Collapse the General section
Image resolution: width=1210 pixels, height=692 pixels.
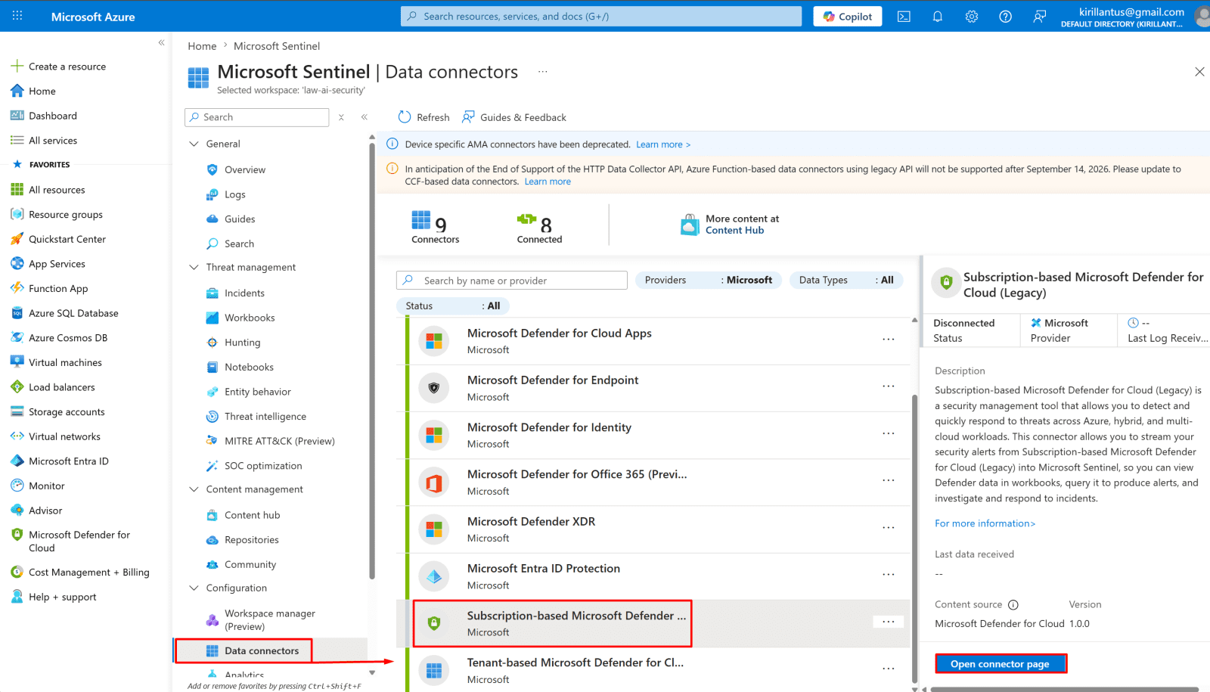click(x=194, y=144)
